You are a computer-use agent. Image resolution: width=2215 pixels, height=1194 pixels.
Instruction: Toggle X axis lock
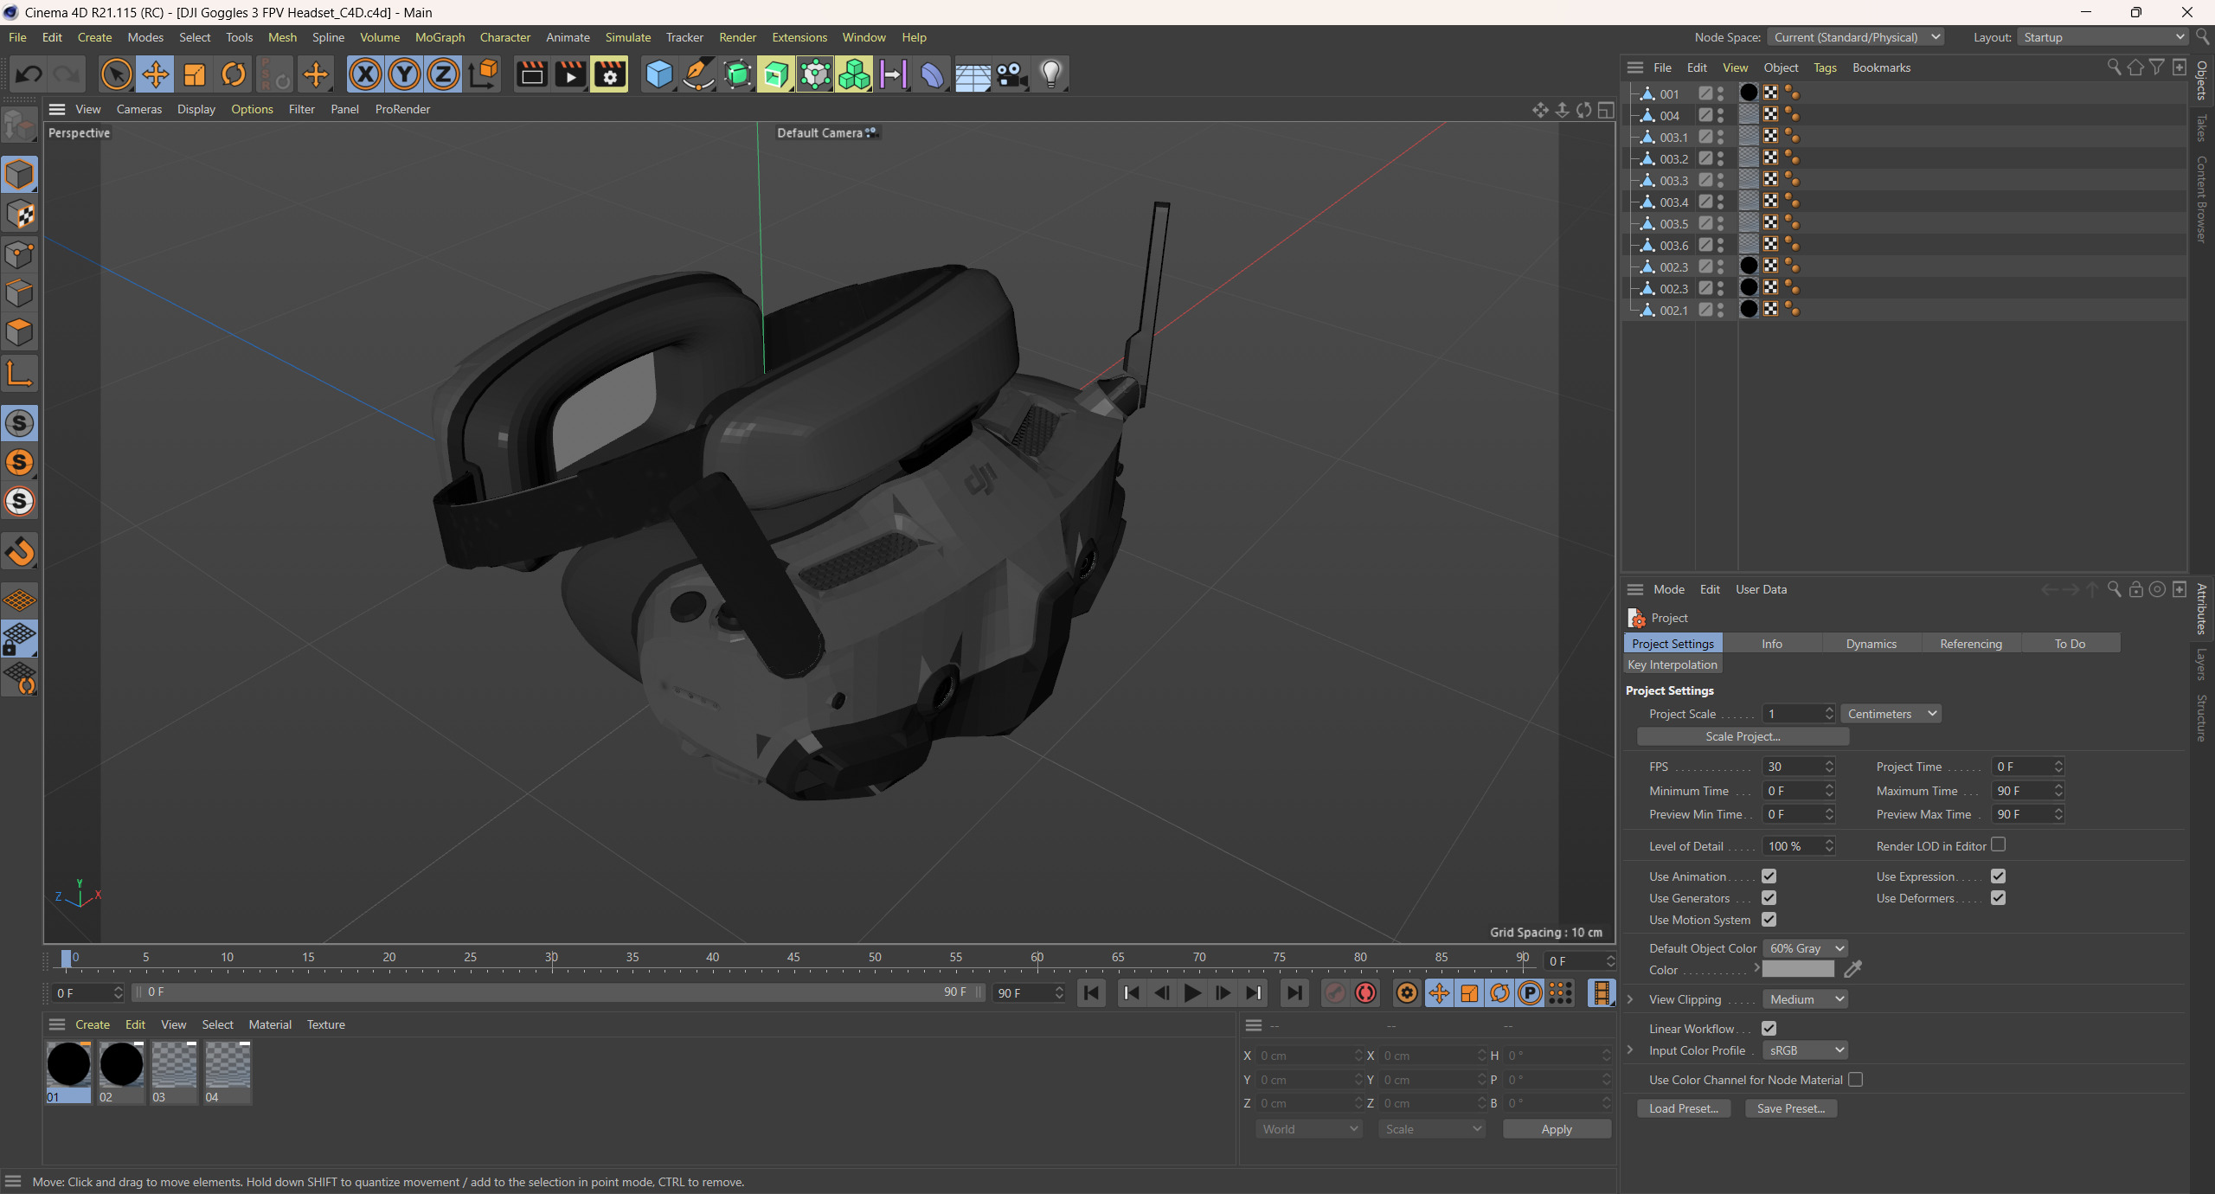click(x=365, y=74)
